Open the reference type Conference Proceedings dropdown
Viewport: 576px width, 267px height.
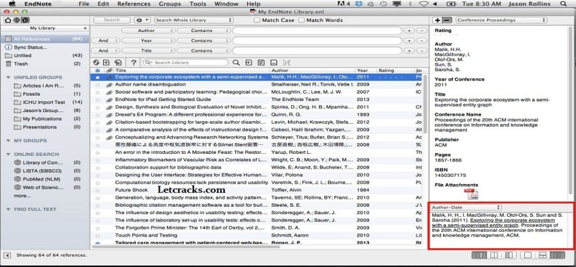click(501, 20)
